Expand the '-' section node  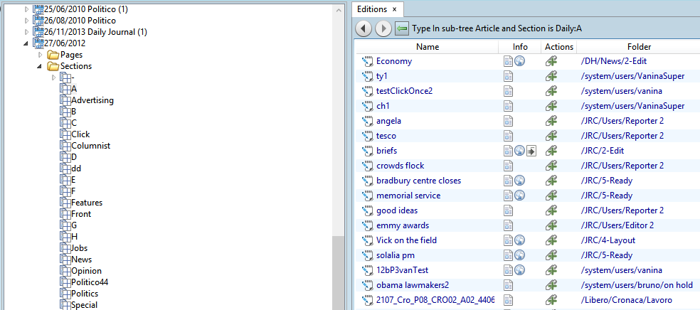[54, 77]
